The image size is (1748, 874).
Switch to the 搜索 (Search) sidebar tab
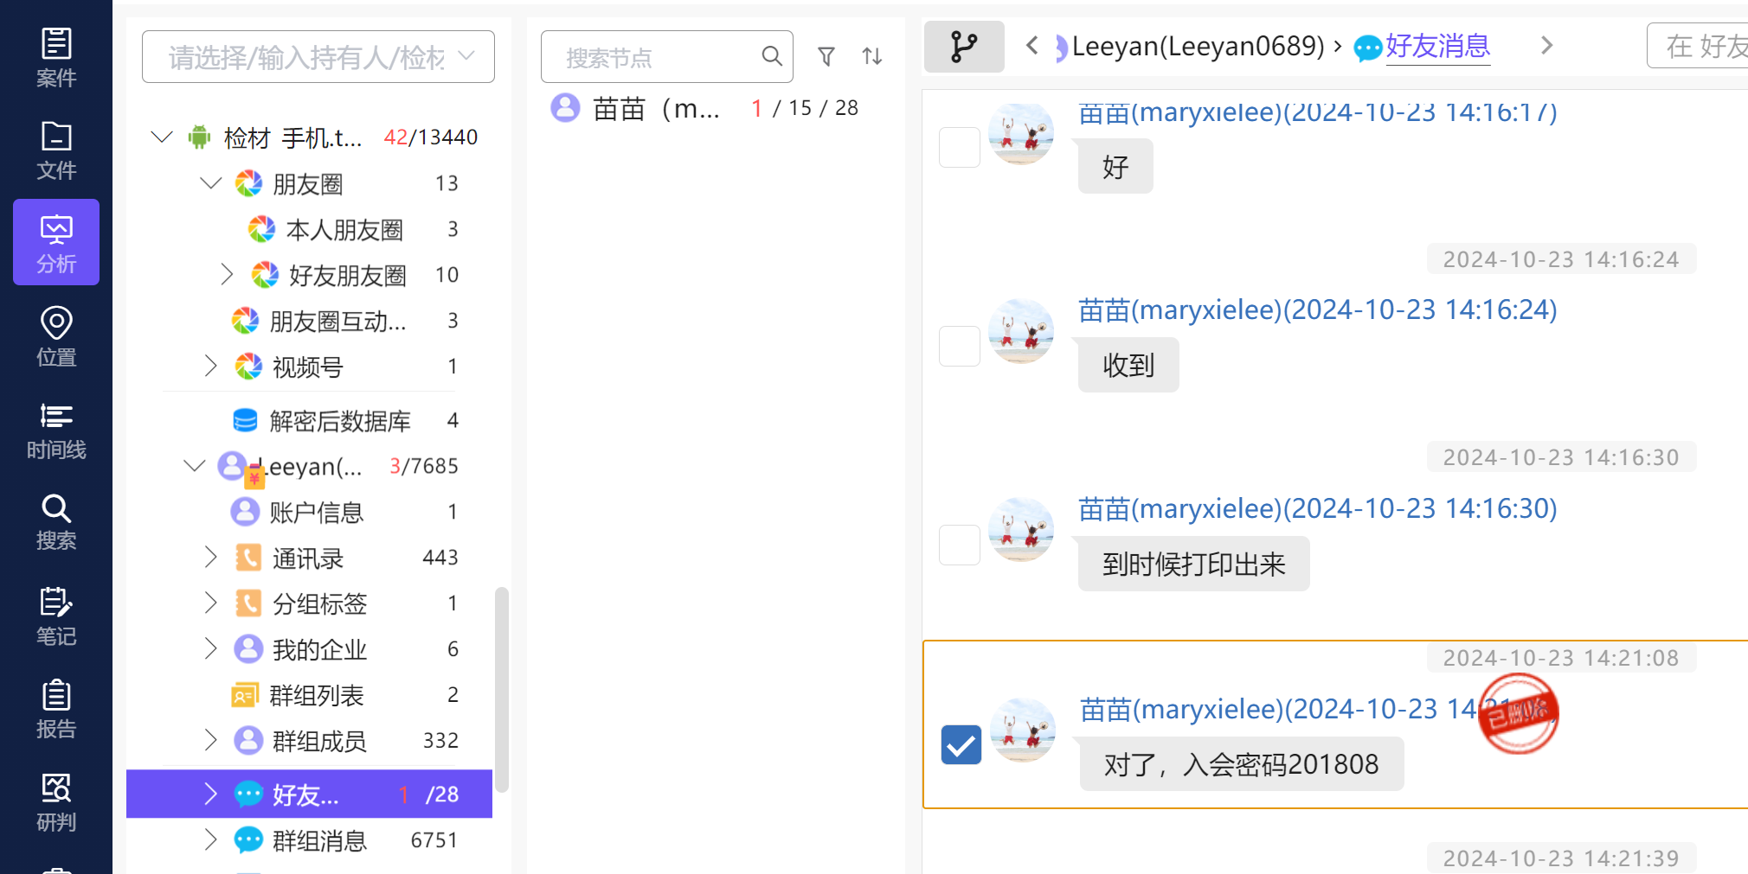56,522
